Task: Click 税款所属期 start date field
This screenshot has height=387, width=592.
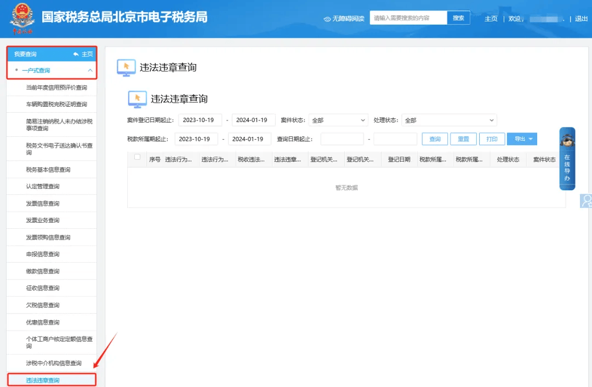Action: (x=196, y=139)
